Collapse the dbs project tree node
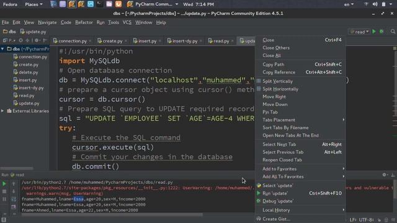The height and width of the screenshot is (223, 397). pos(2,49)
